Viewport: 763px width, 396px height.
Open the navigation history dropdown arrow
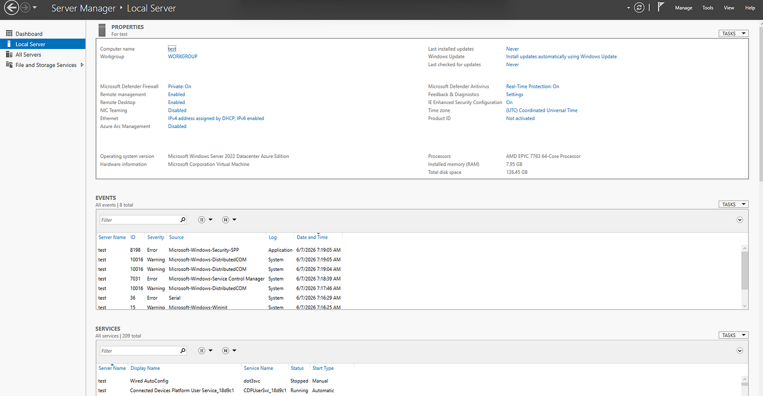[35, 8]
